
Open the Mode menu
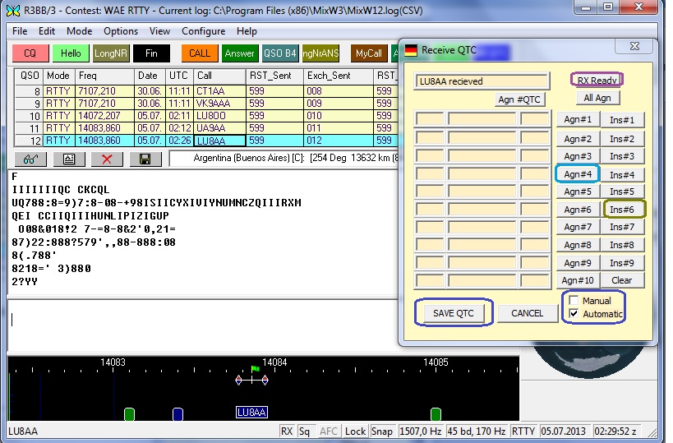79,31
